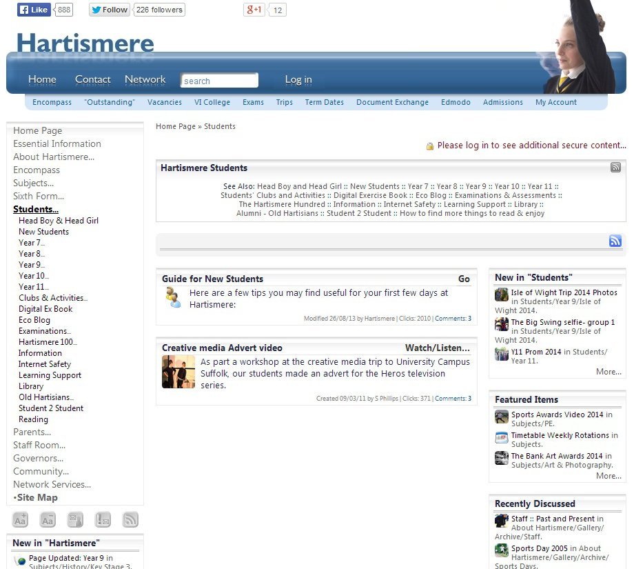
Task: Click the Guide for New Students icon
Action: pyautogui.click(x=174, y=297)
